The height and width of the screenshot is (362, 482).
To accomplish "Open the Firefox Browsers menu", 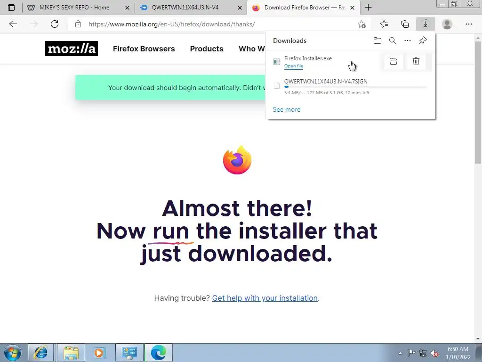I will tap(144, 49).
